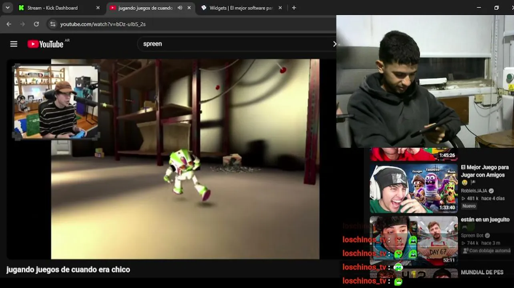Click the 481 k hace 4 días text
This screenshot has height=288, width=514.
click(x=483, y=198)
